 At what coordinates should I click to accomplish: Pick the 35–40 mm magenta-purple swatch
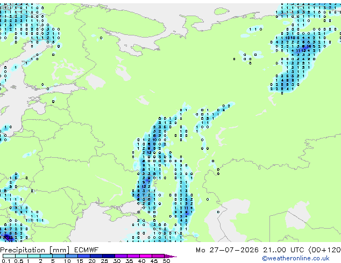(133, 256)
